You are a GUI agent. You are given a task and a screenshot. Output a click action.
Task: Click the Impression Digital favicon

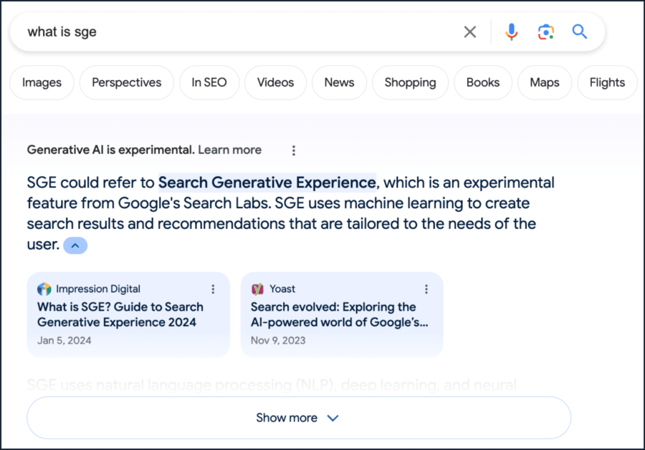pos(44,289)
